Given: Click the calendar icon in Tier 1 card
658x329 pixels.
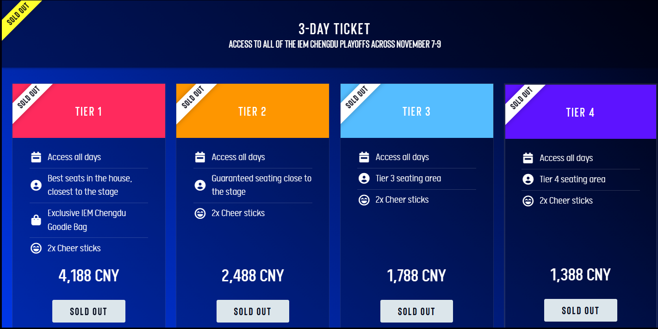Looking at the screenshot, I should coord(36,157).
